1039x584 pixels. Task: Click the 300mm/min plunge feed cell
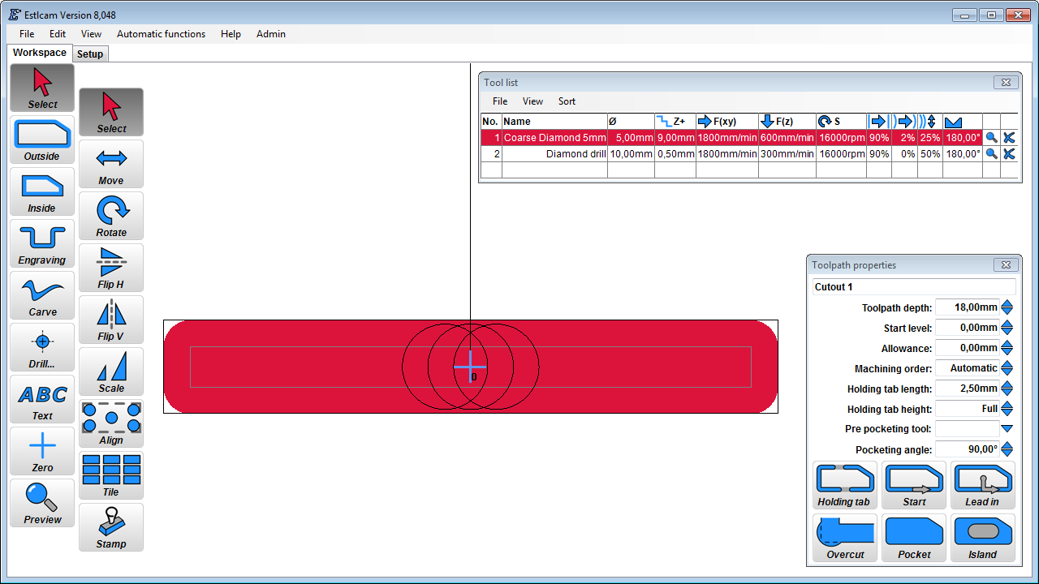pyautogui.click(x=787, y=154)
